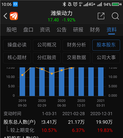123x138 pixels.
Task: Switch to the 研报 tab
Action: [78, 30]
